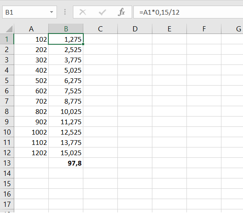Click cell showing 11,275
The height and width of the screenshot is (218, 243).
point(66,122)
